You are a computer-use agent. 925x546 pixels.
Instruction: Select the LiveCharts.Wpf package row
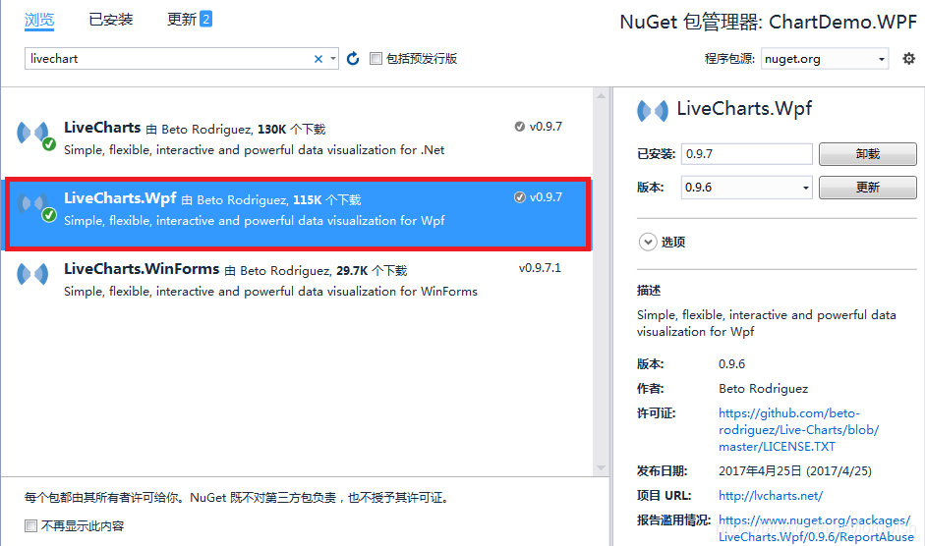tap(297, 213)
